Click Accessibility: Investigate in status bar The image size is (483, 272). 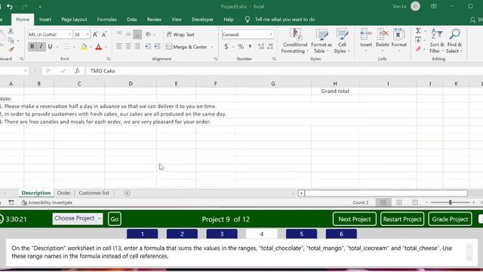click(x=47, y=202)
